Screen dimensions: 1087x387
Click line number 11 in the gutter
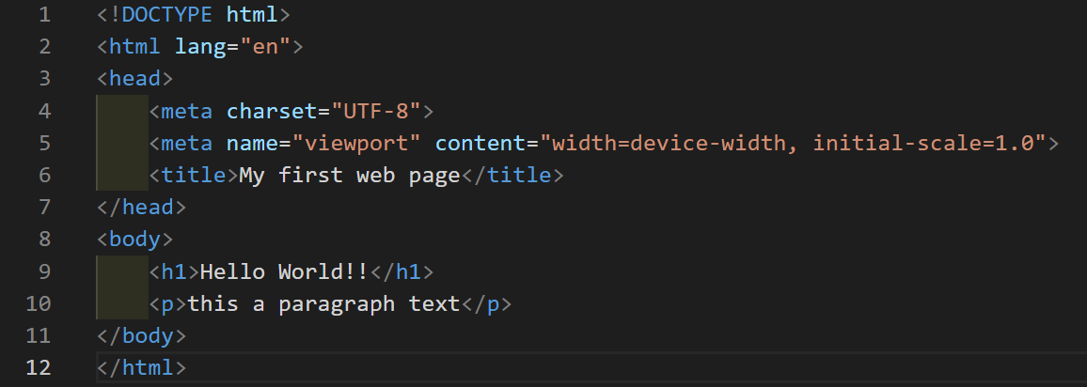(x=39, y=335)
